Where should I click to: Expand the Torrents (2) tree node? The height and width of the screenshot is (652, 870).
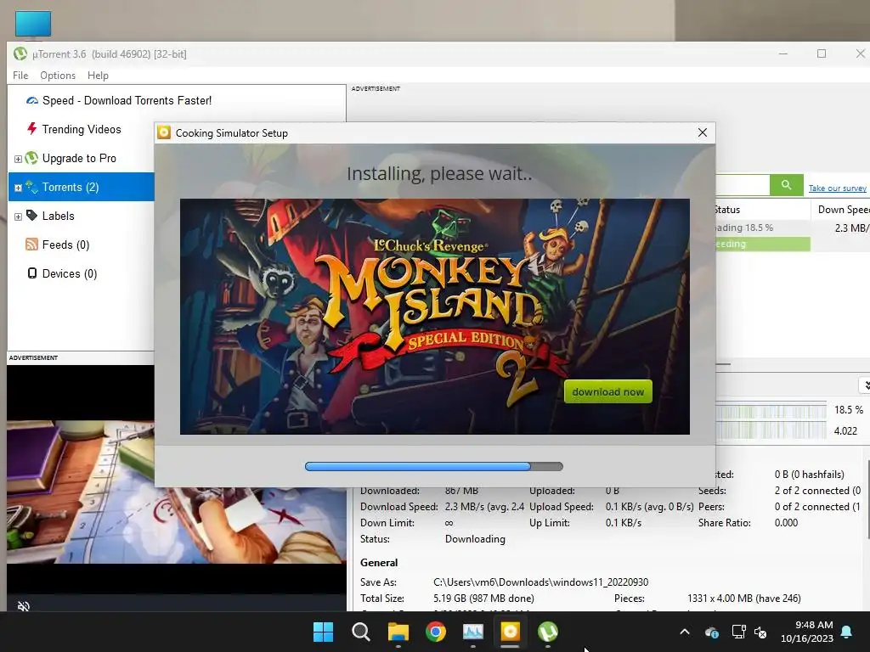(x=18, y=188)
